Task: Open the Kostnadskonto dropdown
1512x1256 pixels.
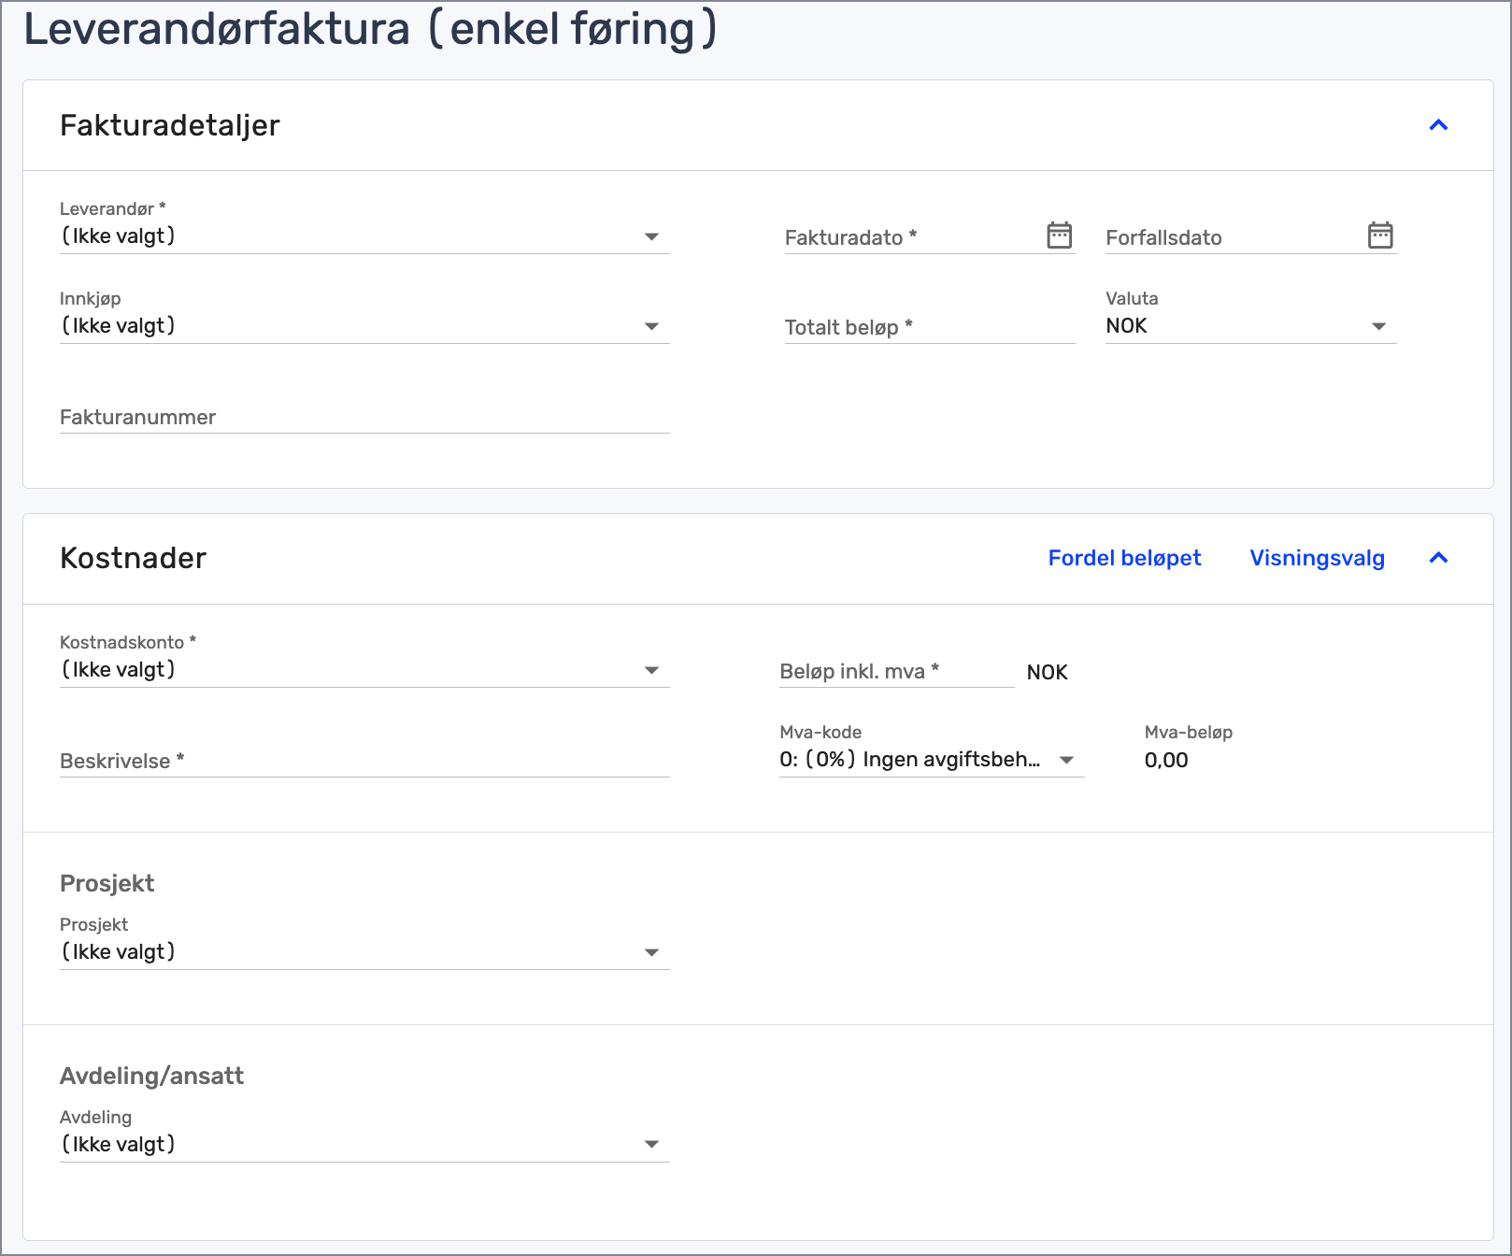Action: tap(364, 670)
